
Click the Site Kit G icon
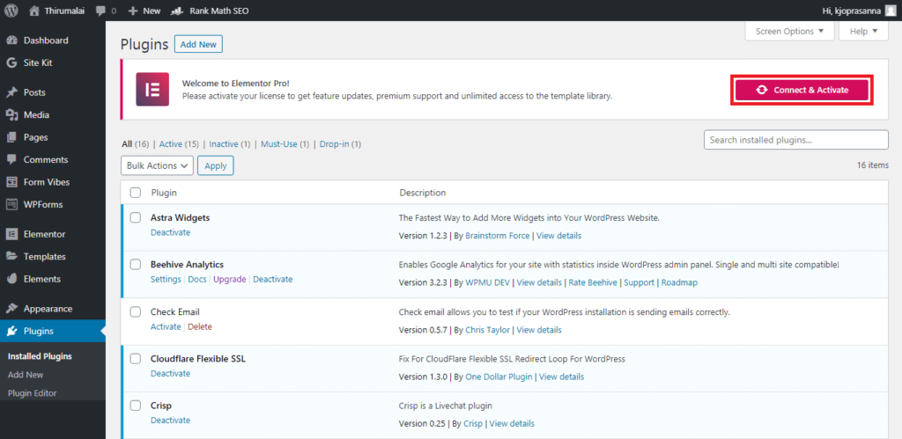tap(11, 62)
